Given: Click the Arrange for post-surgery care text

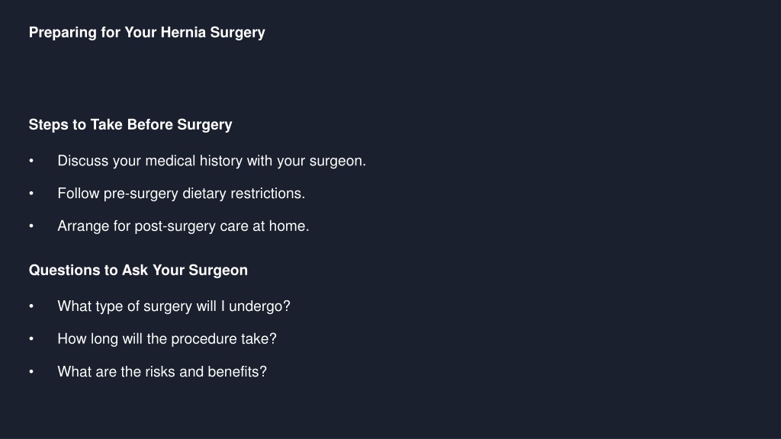Looking at the screenshot, I should click(x=183, y=226).
